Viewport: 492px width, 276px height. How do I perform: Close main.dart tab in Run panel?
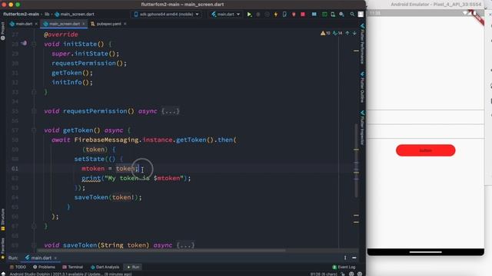click(x=55, y=258)
